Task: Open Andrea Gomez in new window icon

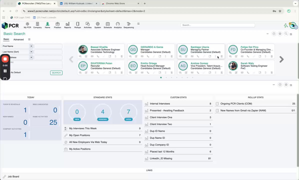Action: (x=210, y=72)
